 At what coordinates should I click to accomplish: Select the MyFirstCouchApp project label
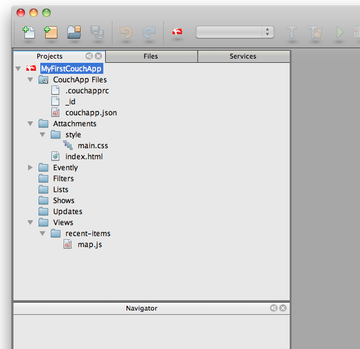[x=72, y=68]
